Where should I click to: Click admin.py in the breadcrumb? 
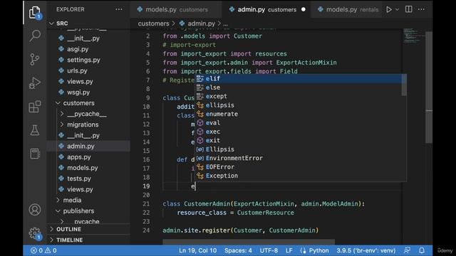click(x=201, y=23)
